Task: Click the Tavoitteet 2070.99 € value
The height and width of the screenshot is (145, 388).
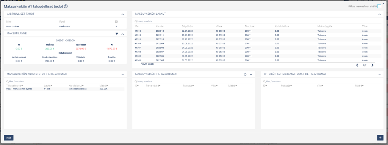Action: [81, 49]
